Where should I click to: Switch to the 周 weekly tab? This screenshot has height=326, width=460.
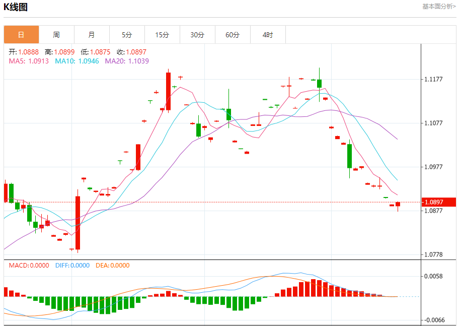(56, 35)
